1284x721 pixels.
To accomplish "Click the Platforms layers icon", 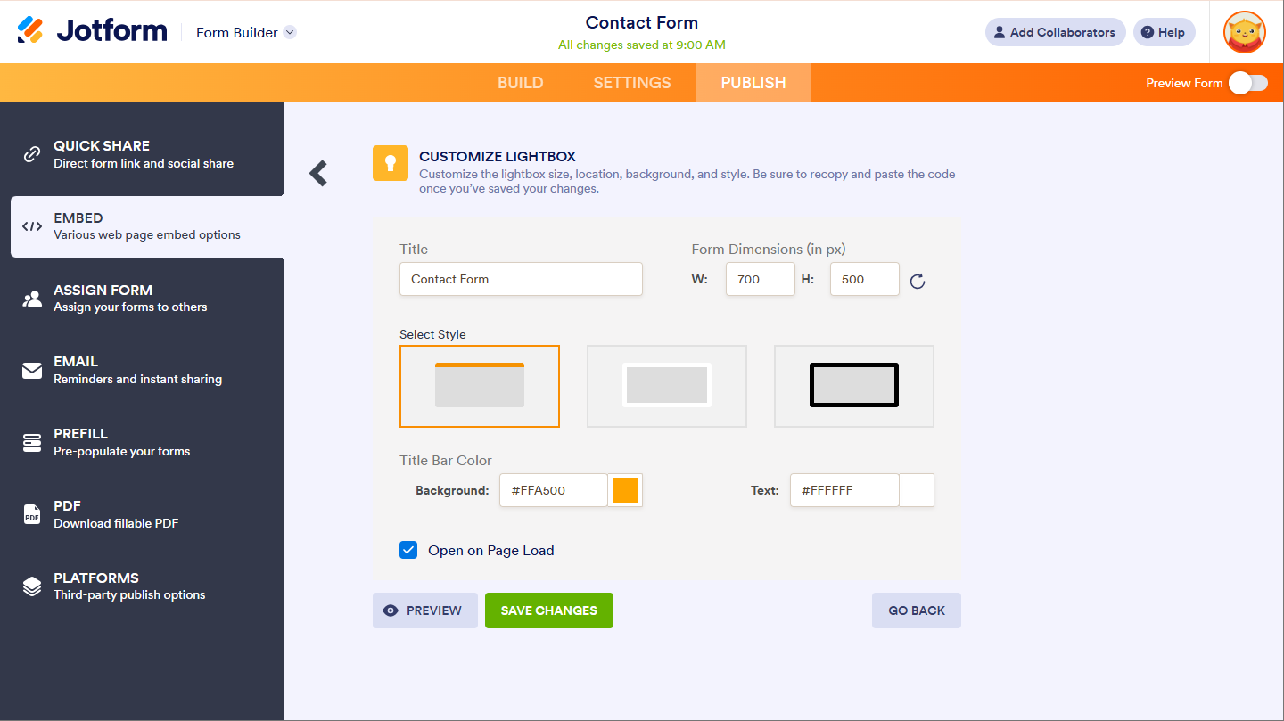I will (x=32, y=586).
